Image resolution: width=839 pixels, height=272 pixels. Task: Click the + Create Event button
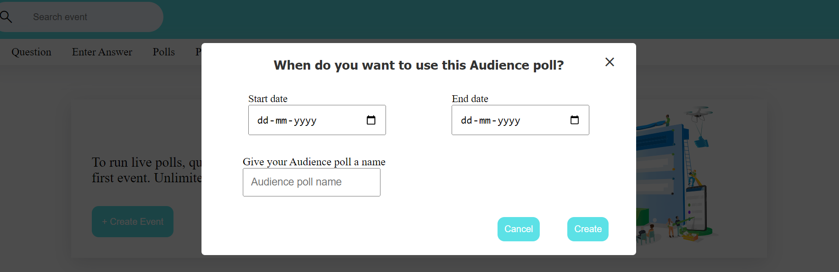132,222
